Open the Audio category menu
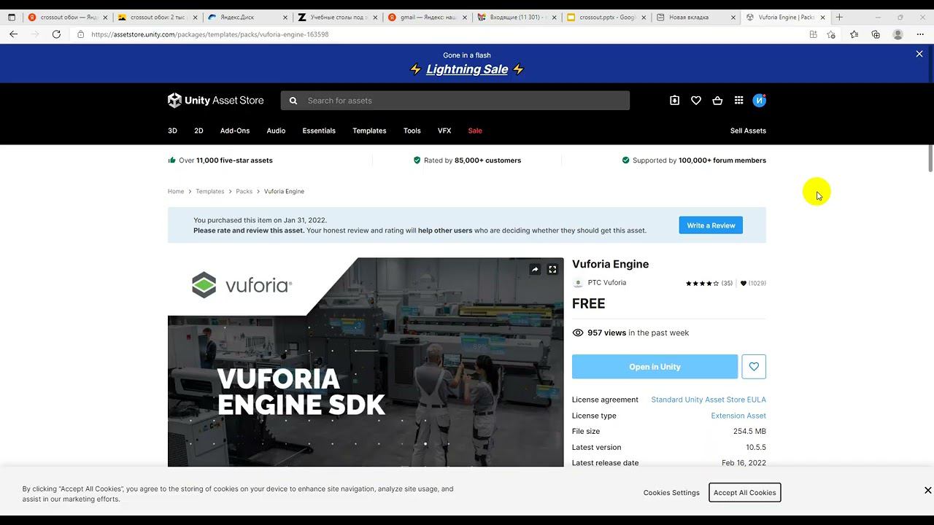 (276, 131)
